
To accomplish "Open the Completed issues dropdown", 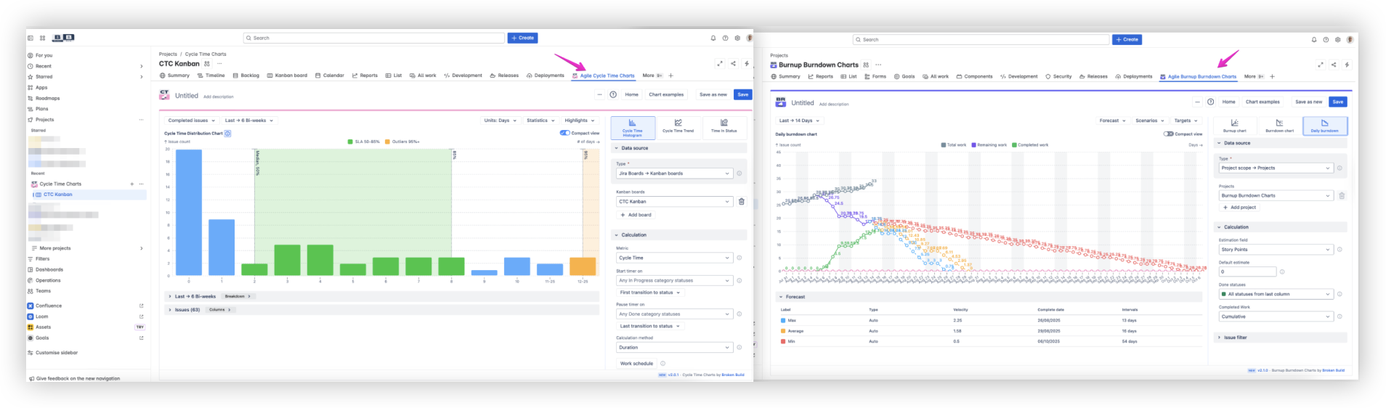I will (191, 121).
